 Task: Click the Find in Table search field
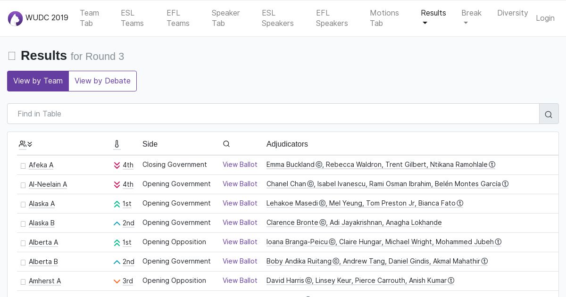click(273, 114)
